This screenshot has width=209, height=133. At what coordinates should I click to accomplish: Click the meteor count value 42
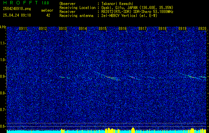48,15
